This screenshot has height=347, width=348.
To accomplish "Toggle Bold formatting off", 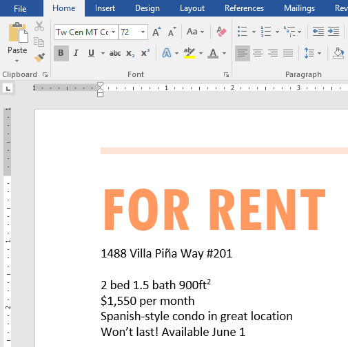I will pyautogui.click(x=61, y=53).
